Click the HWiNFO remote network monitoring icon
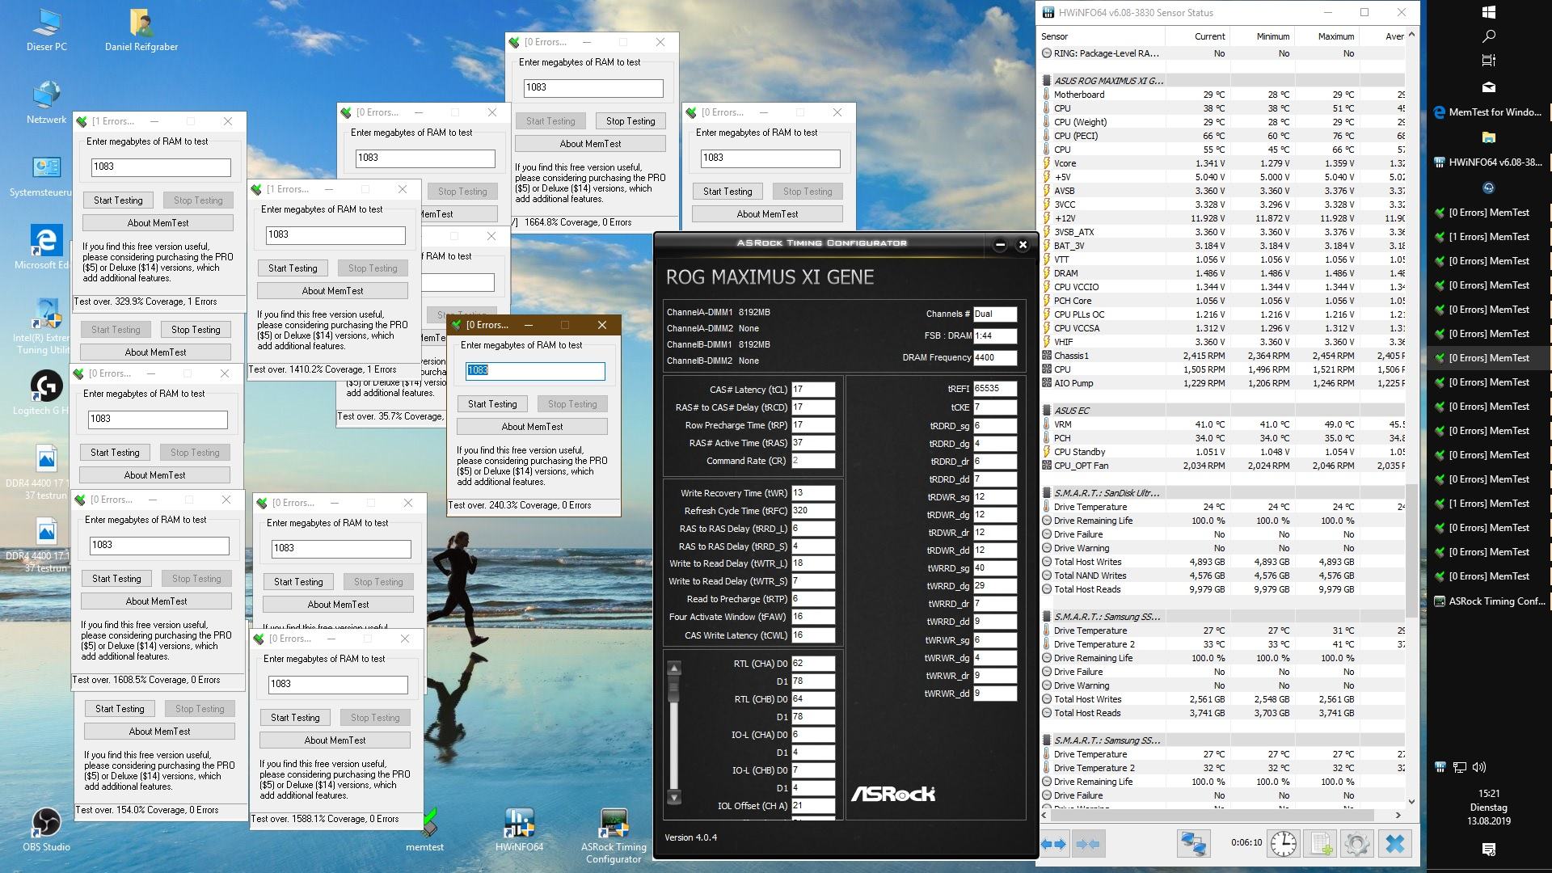Image resolution: width=1552 pixels, height=873 pixels. (1193, 844)
